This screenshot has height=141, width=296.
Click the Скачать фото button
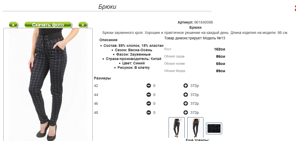[x=48, y=25]
